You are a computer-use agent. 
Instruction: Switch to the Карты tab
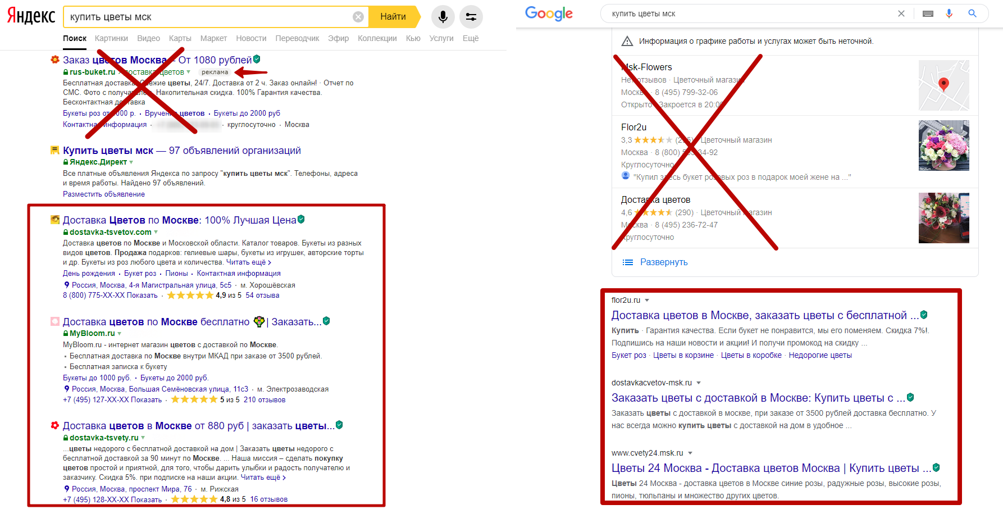tap(180, 38)
